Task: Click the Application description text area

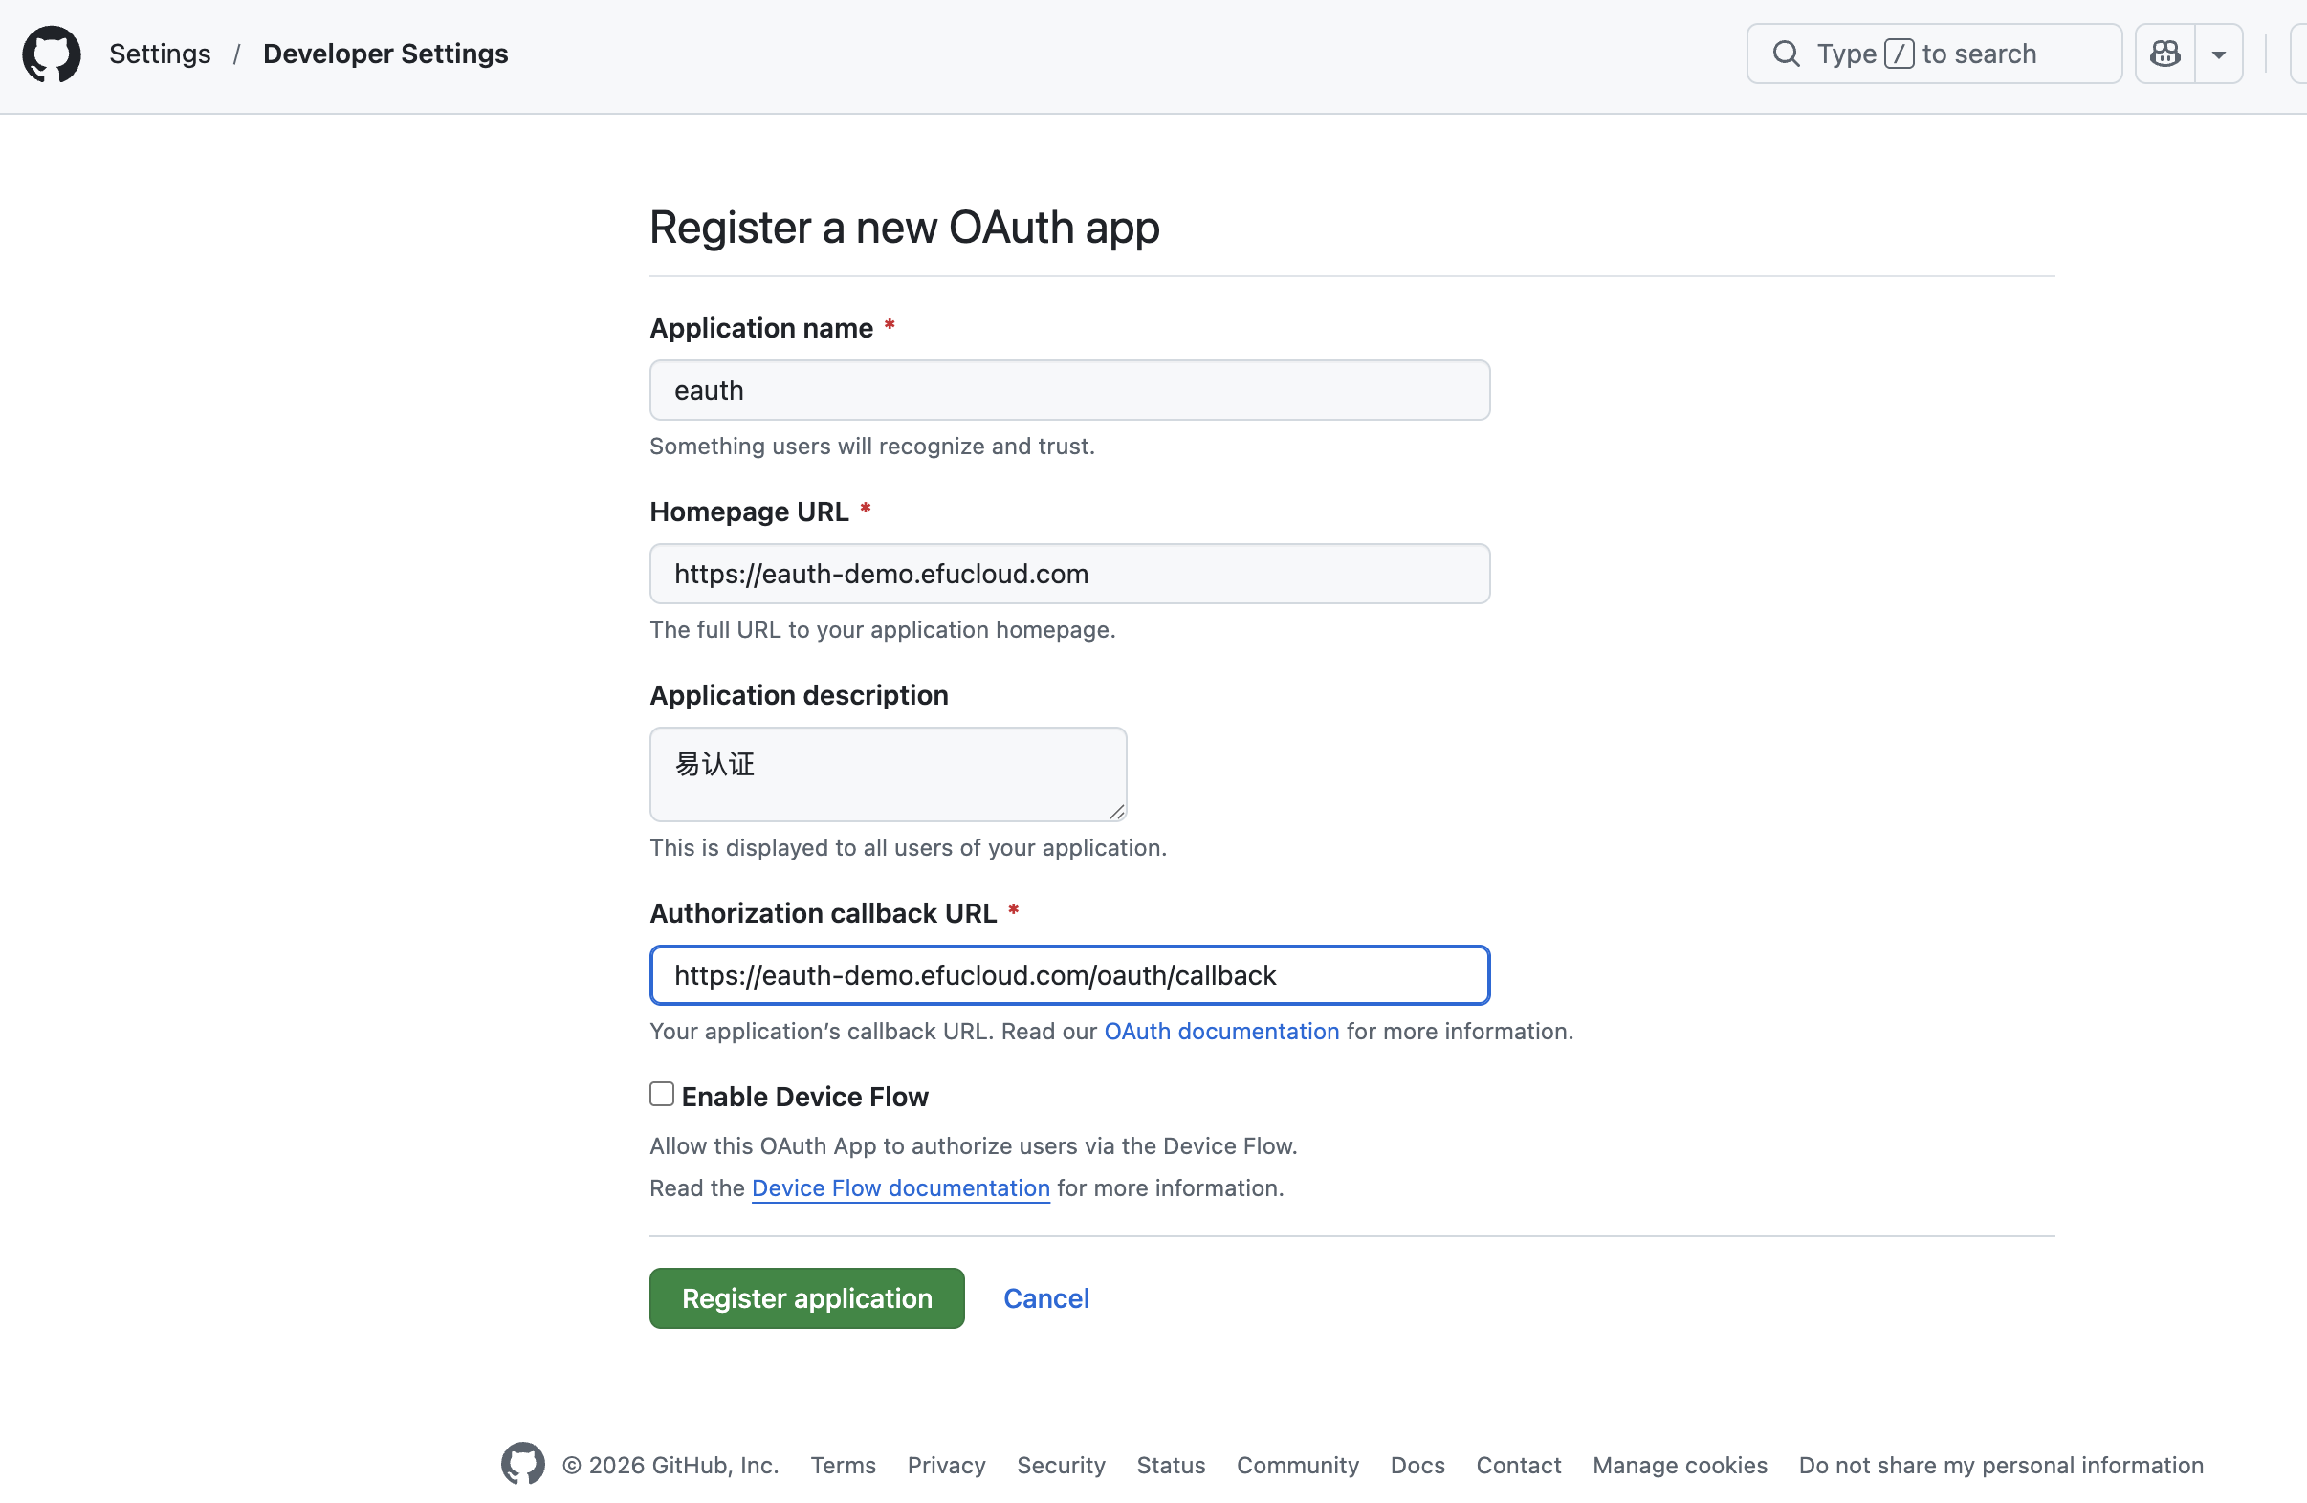Action: point(888,774)
